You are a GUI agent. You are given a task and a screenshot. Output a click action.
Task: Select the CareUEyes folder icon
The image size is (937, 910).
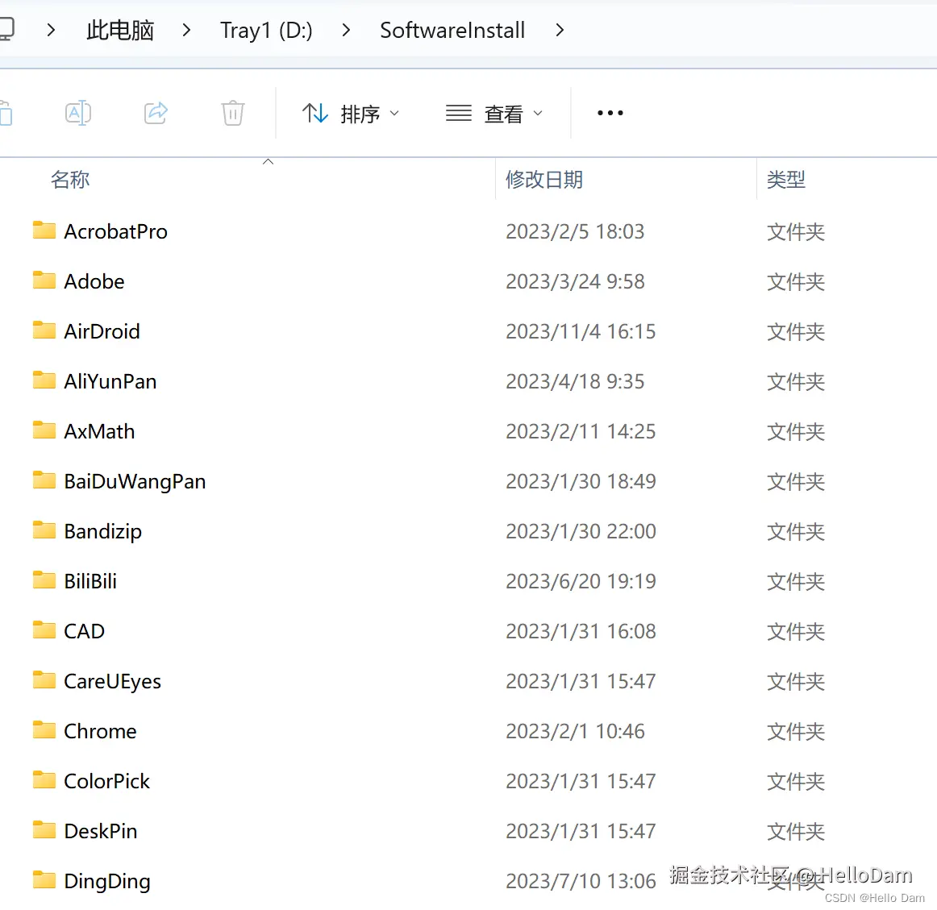pyautogui.click(x=44, y=680)
